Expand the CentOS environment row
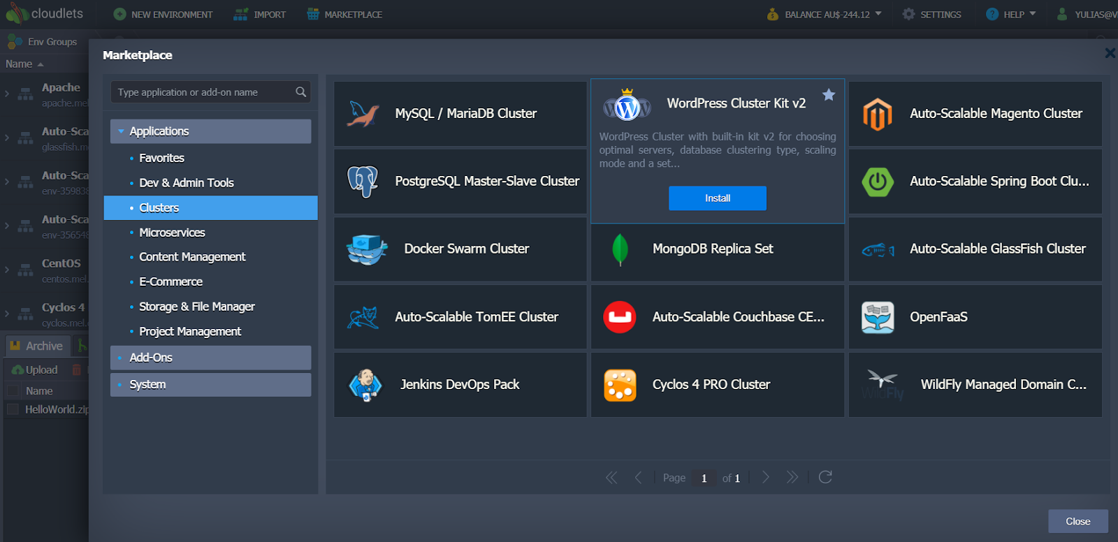Viewport: 1118px width, 542px height. click(x=7, y=269)
